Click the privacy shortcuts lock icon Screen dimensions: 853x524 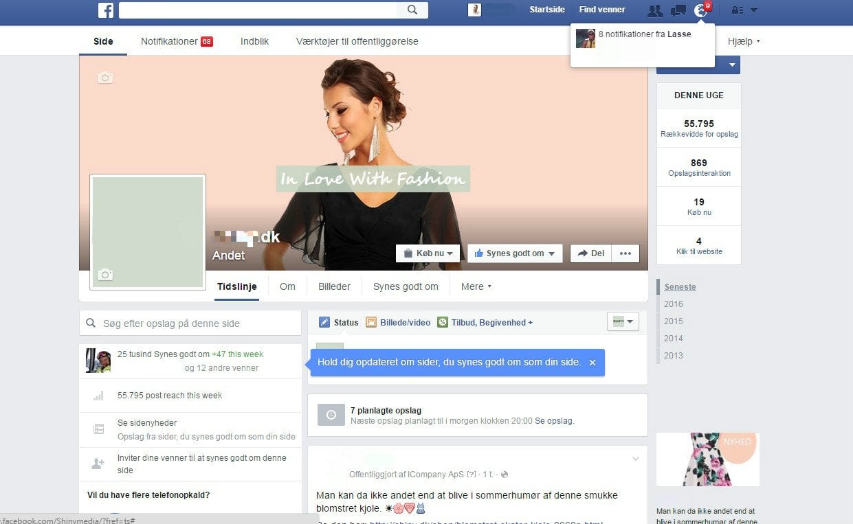738,10
